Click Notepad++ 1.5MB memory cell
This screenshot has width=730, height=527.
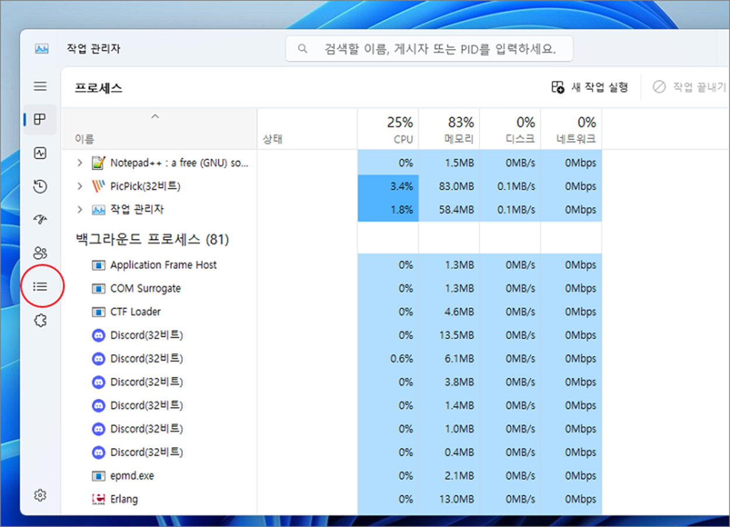tap(449, 163)
